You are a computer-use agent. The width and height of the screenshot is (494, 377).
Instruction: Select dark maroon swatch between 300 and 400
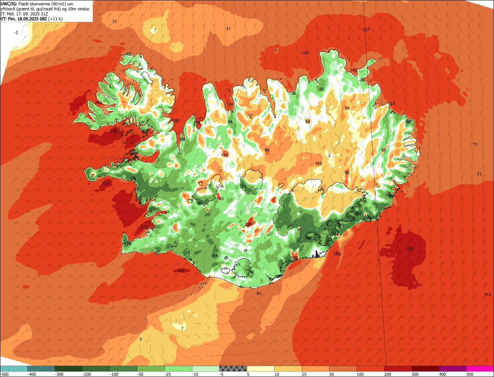point(425,369)
